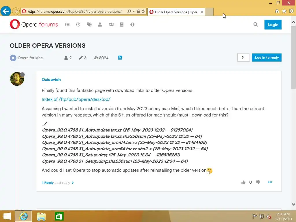
Task: Click the forum search magnifier icon
Action: 256,24
